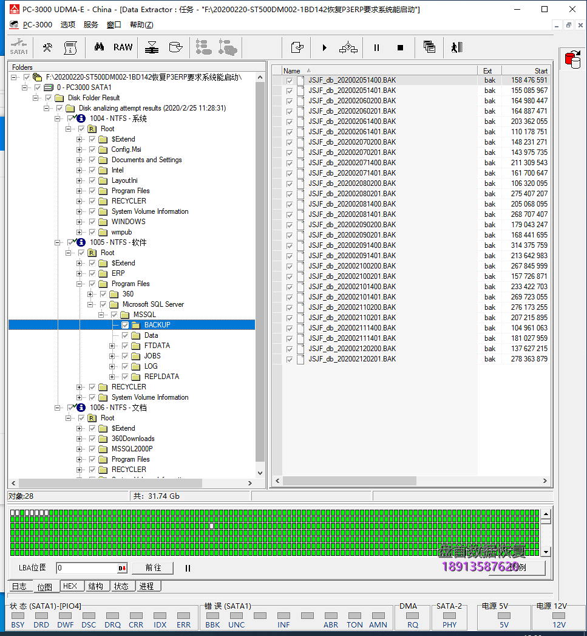The height and width of the screenshot is (636, 587).
Task: Click the SATA1 port icon
Action: 19,47
